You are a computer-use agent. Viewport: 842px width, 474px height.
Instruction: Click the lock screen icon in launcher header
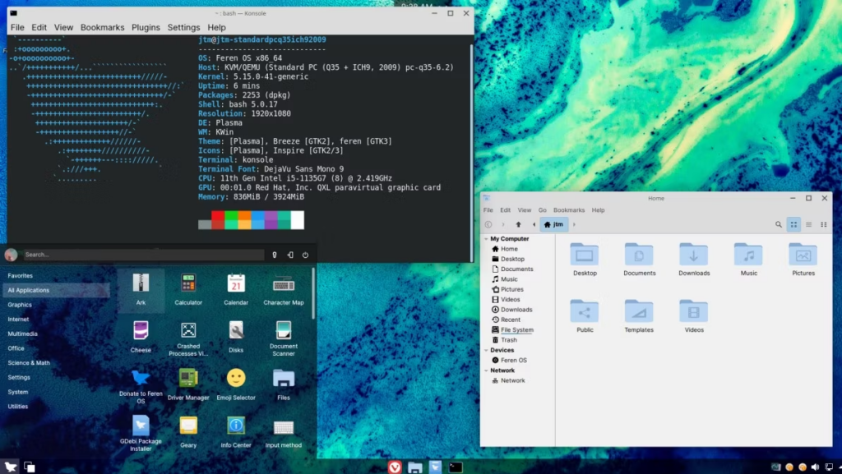tap(275, 255)
